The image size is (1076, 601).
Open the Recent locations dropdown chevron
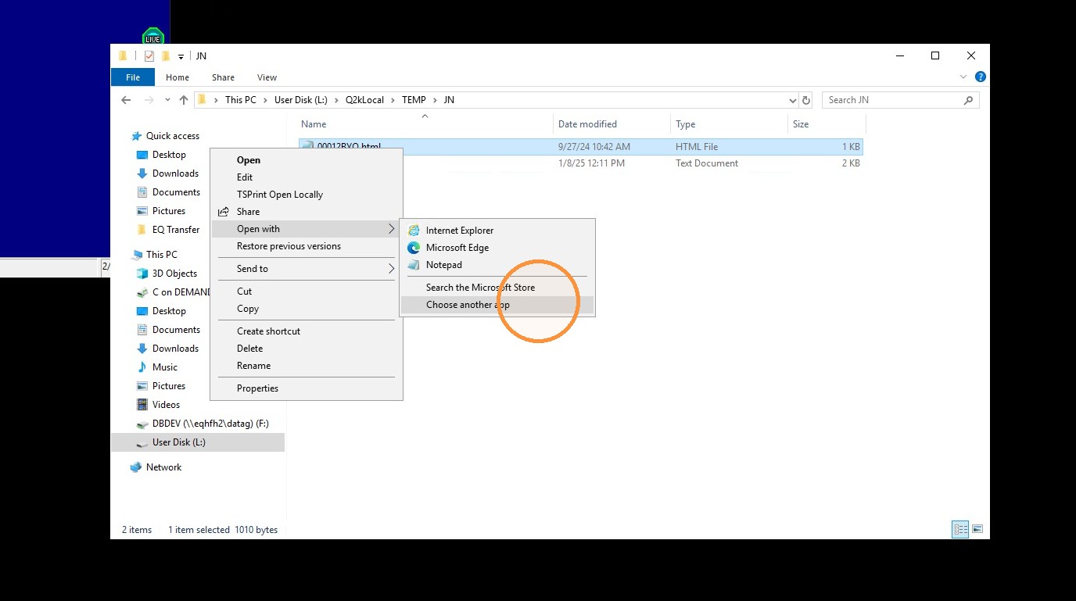point(167,100)
